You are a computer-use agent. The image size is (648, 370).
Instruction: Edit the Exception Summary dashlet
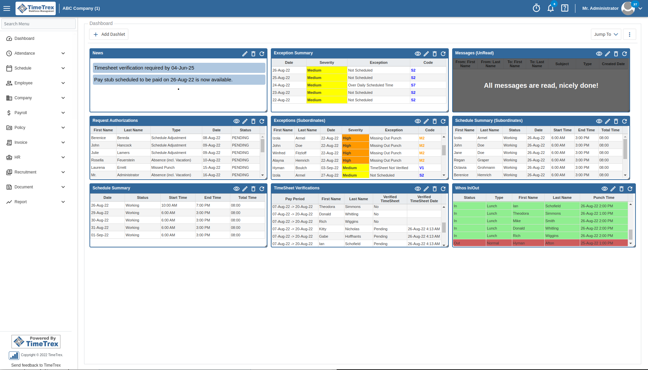click(426, 54)
